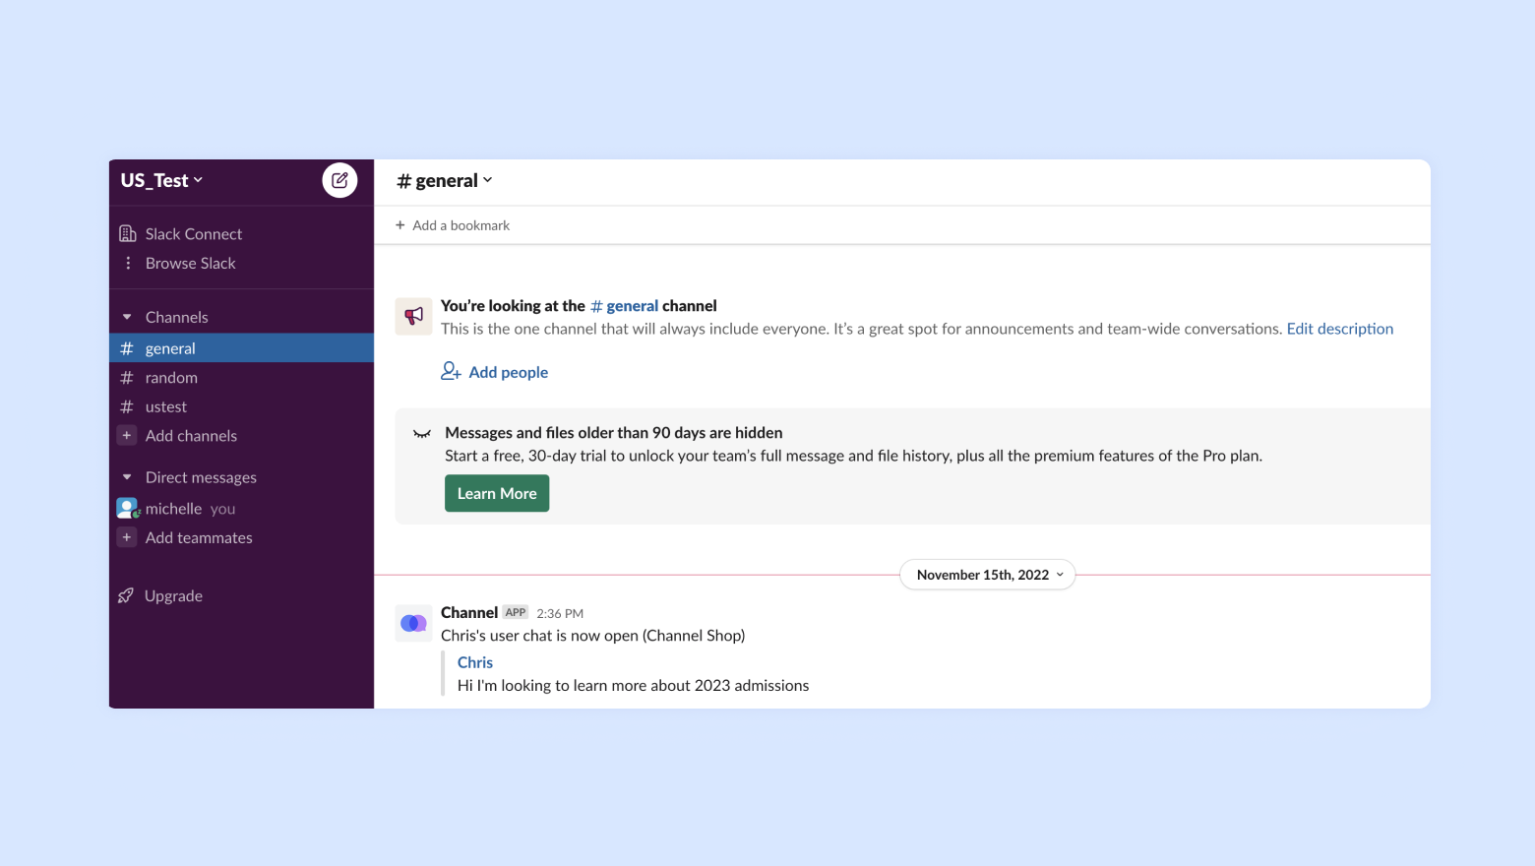
Task: Click the compose new message icon
Action: (x=339, y=180)
